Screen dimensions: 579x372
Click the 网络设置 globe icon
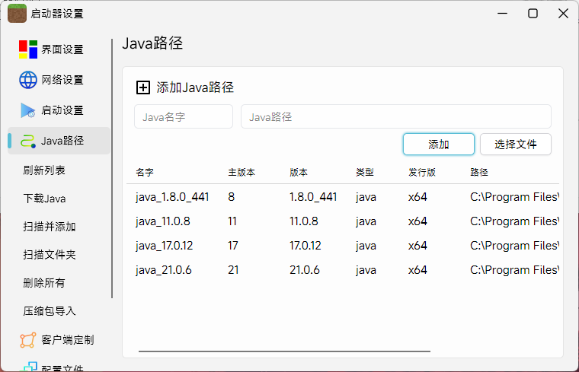coord(28,80)
